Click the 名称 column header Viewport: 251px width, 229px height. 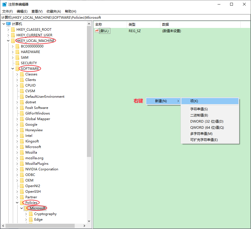[110, 25]
